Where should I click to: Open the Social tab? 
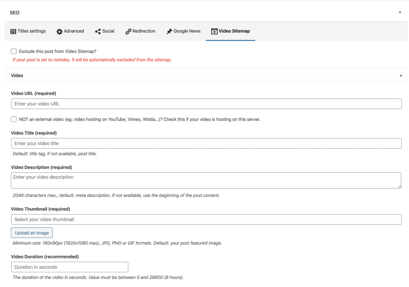pos(105,31)
